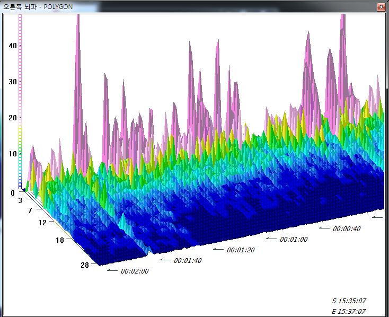Click the arrow beside 00:01:00
Viewport: 389px width, 317px height.
click(271, 239)
